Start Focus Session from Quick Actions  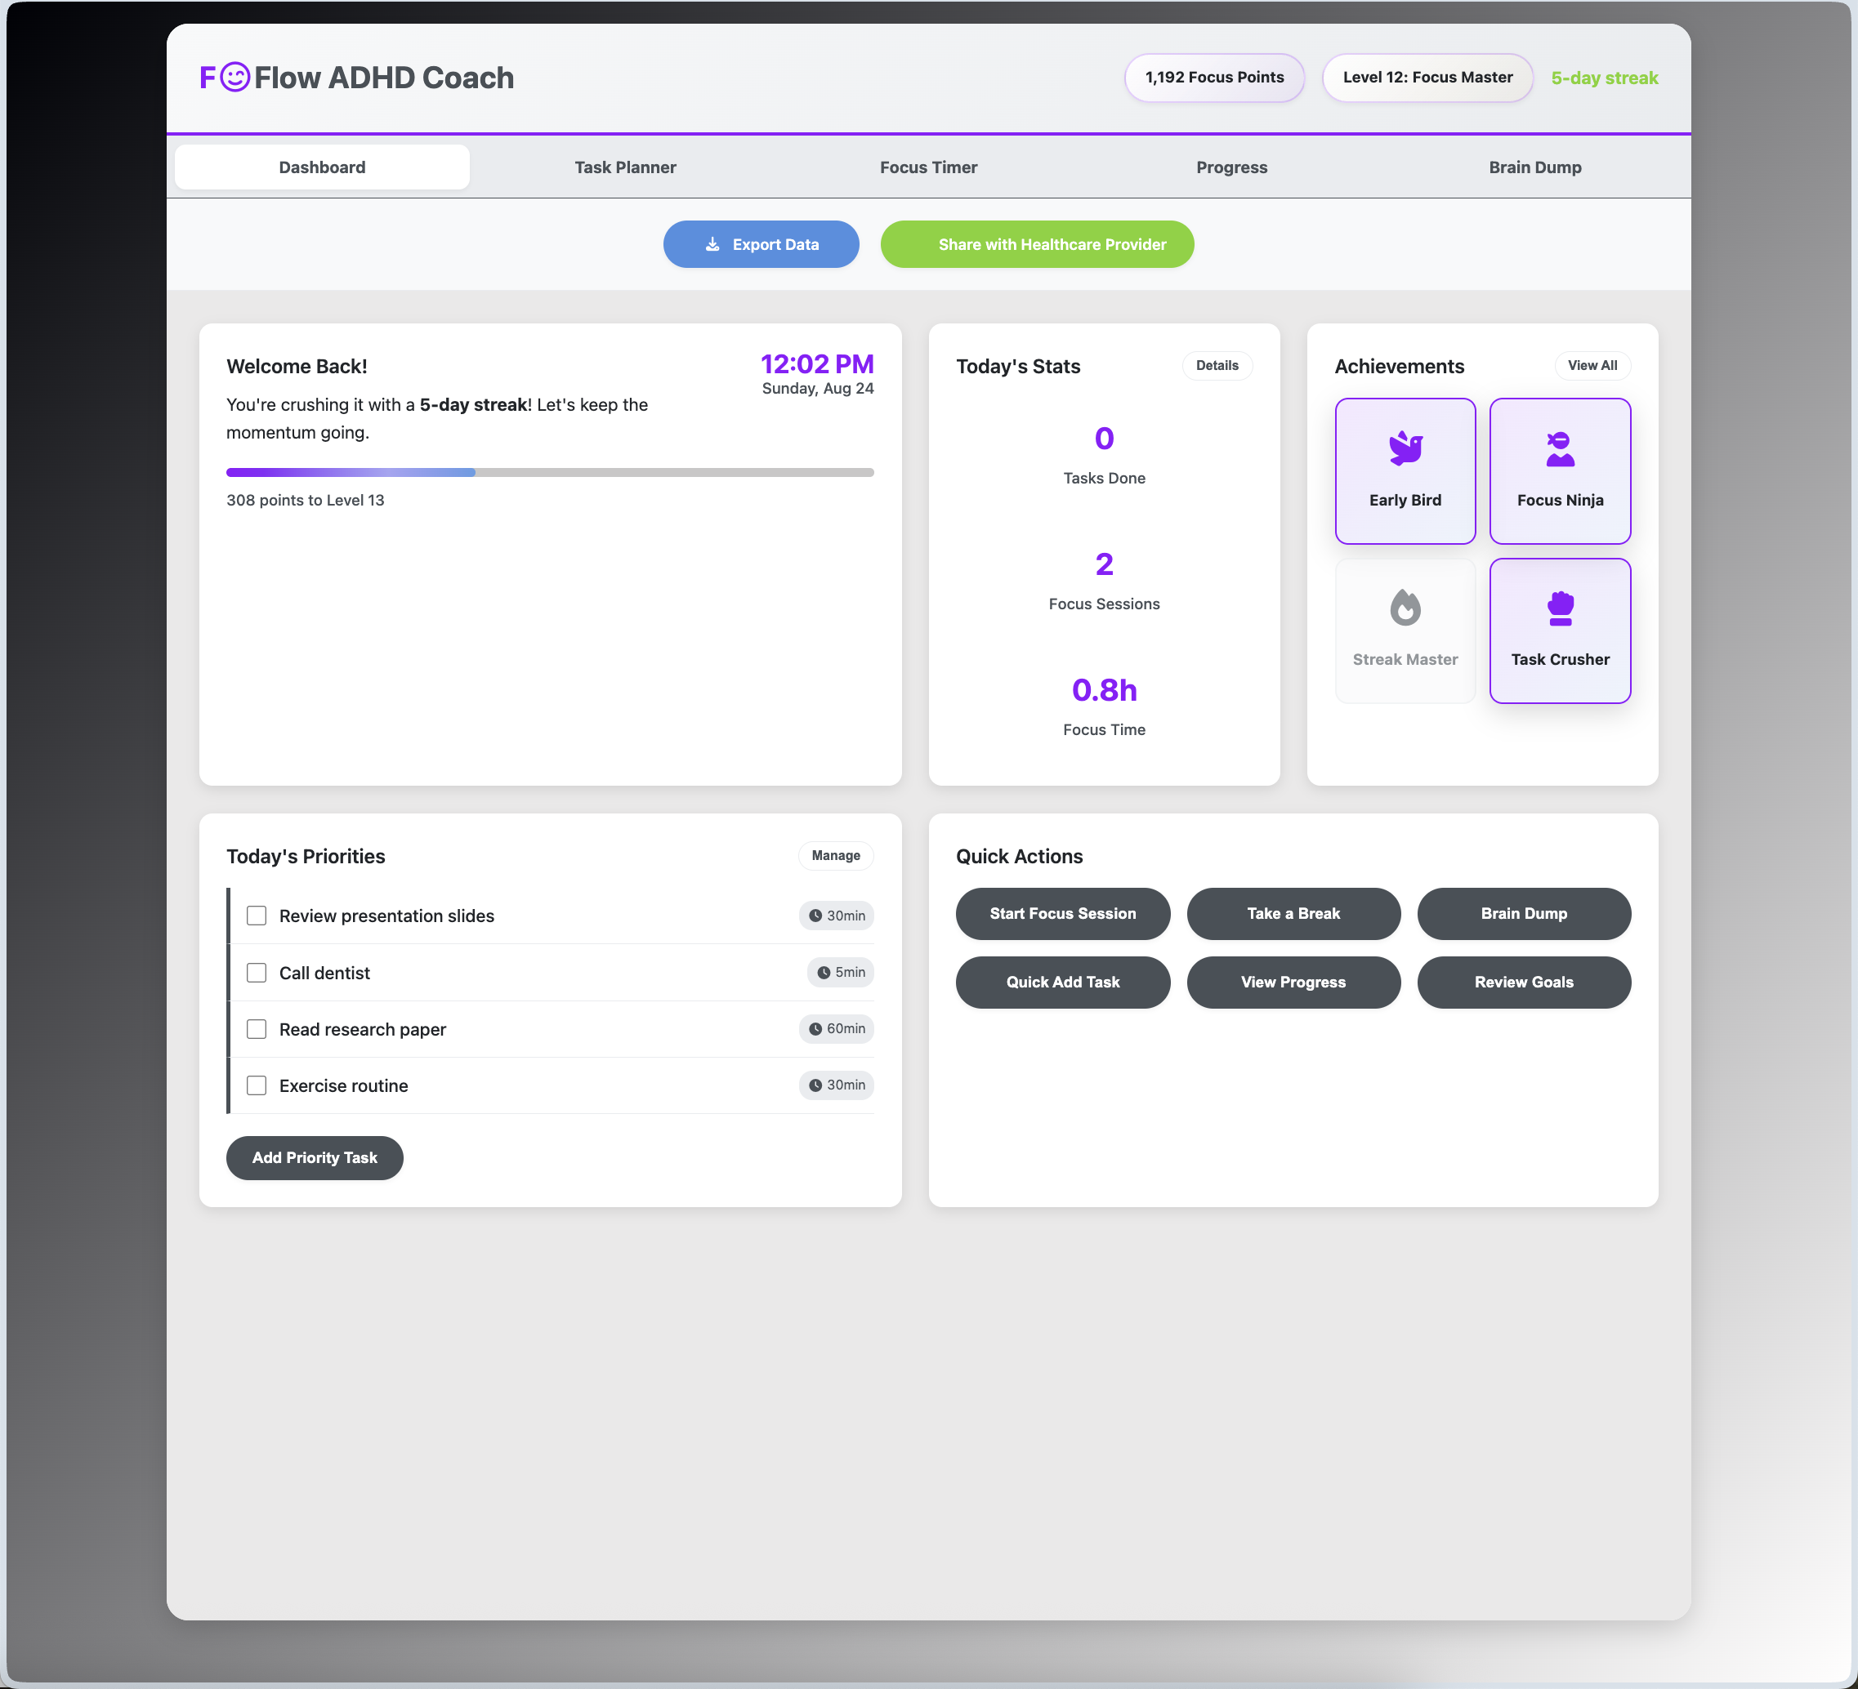(x=1061, y=913)
